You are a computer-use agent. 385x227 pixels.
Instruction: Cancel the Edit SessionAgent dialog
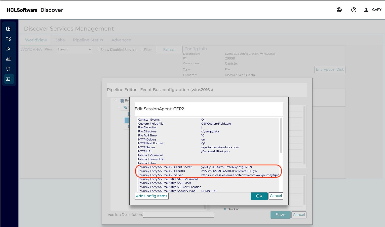coord(276,196)
